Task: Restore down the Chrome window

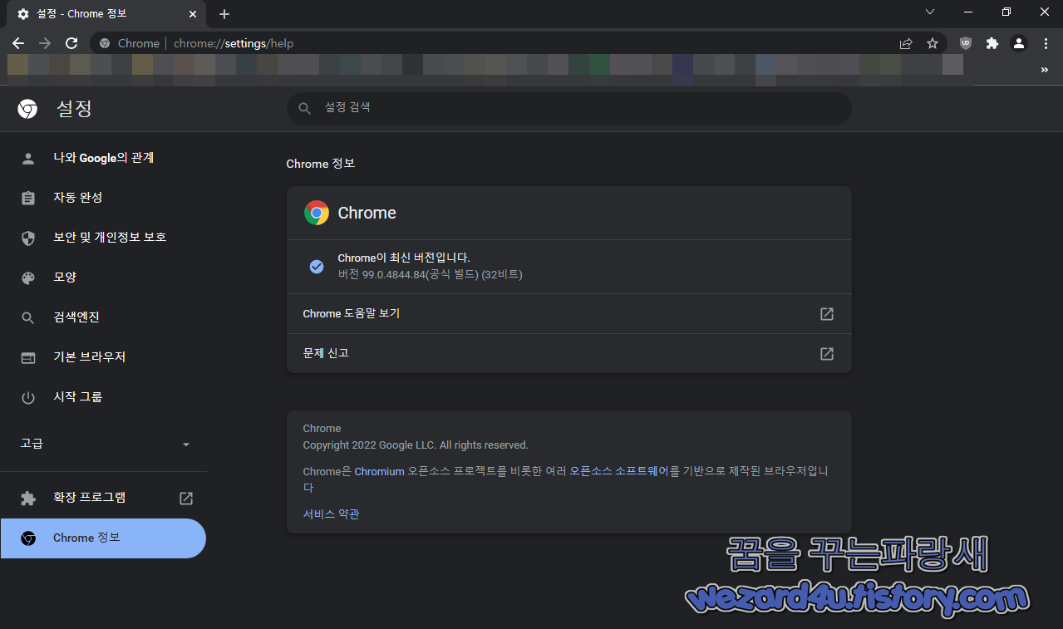Action: (1006, 12)
